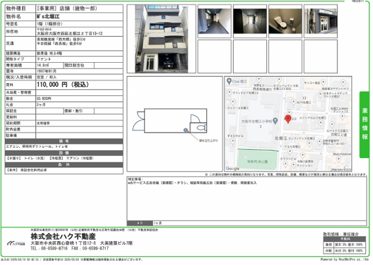Click the 賃料 110,000 円 price field

[x=64, y=85]
